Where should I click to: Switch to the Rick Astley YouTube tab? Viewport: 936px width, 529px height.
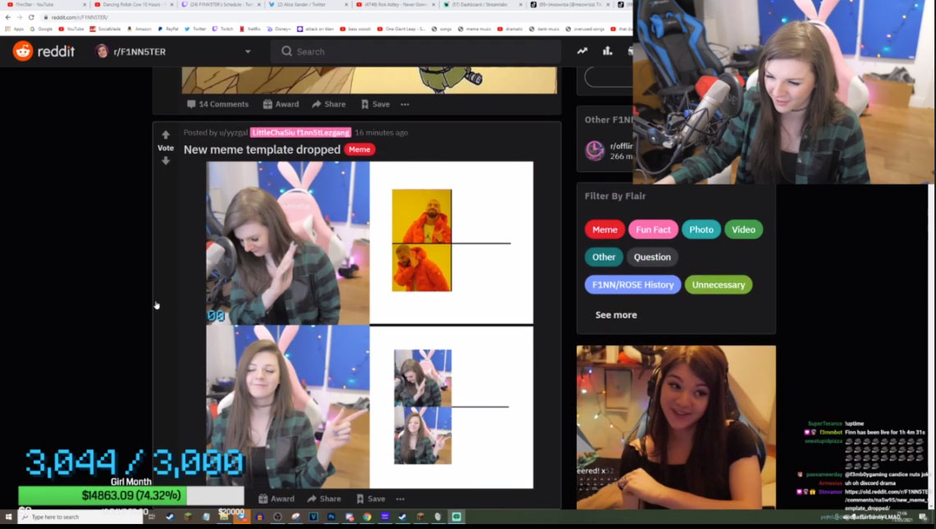pyautogui.click(x=395, y=4)
